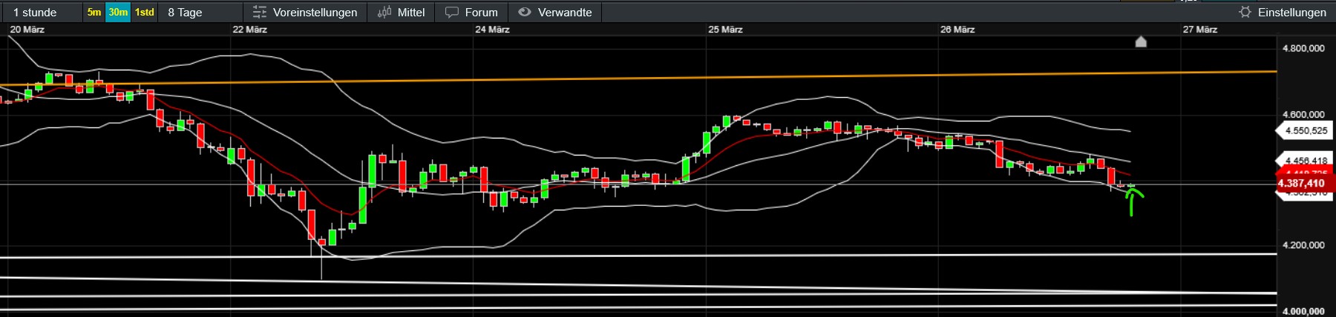The image size is (1336, 317).
Task: Activate the 1std timeframe
Action: click(x=145, y=12)
